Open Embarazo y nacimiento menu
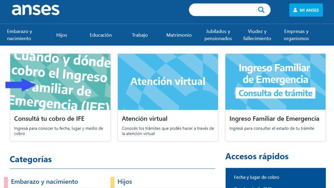The height and width of the screenshot is (188, 334). (20, 35)
